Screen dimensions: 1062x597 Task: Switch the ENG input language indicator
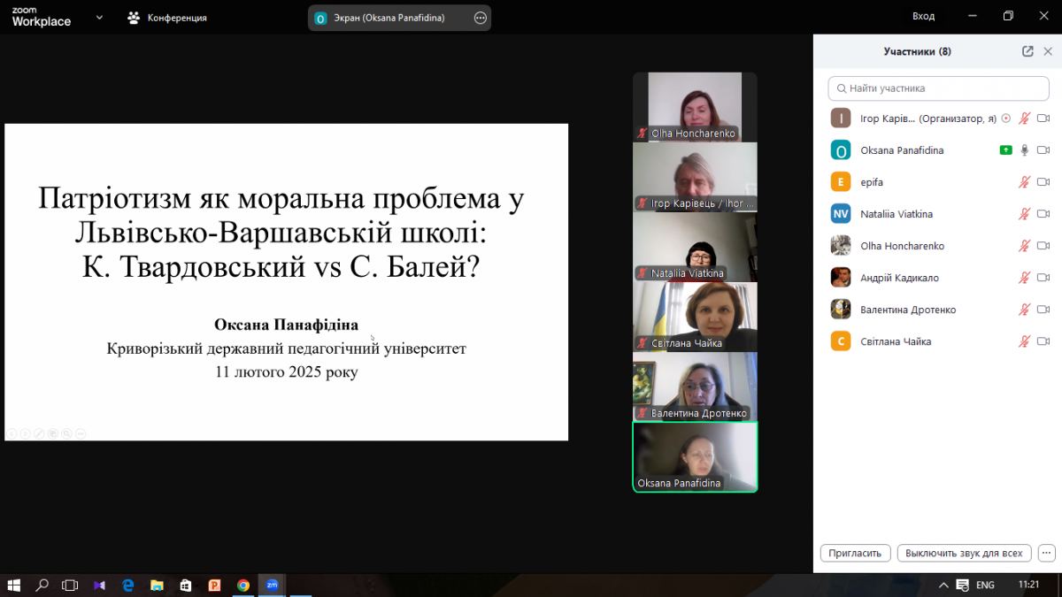tap(985, 586)
